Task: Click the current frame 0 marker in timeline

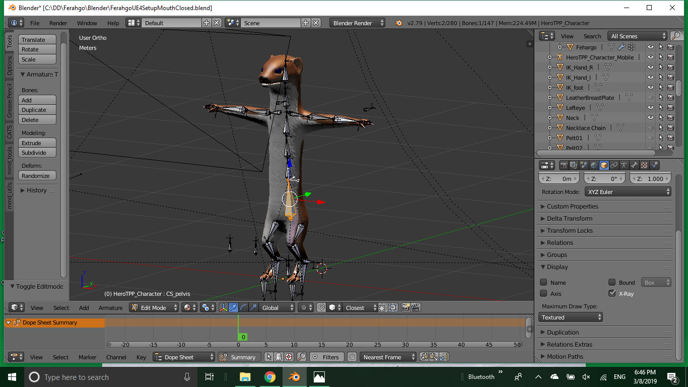Action: tap(243, 337)
